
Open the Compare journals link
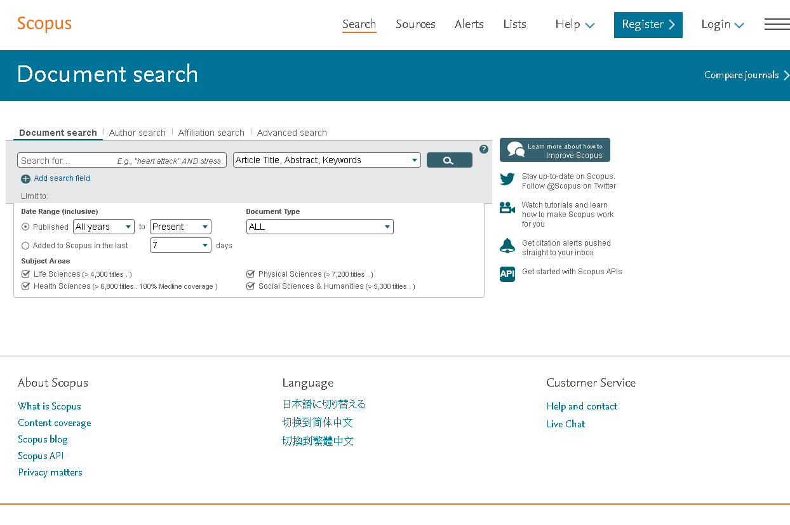(742, 75)
